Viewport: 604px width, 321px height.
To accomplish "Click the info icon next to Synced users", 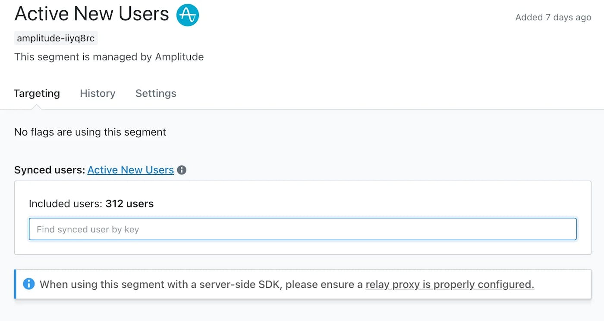I will 182,170.
